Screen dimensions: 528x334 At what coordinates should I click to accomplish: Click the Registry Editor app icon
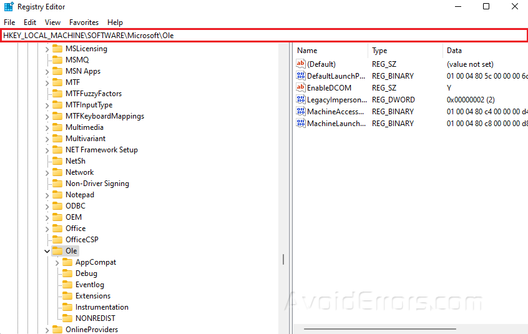coord(9,6)
